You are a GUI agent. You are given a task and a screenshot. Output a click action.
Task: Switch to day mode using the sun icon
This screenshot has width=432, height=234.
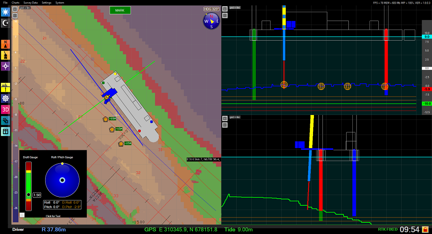(x=6, y=12)
